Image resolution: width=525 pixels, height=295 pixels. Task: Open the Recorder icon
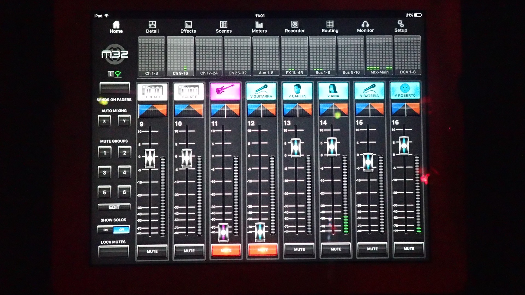point(294,24)
